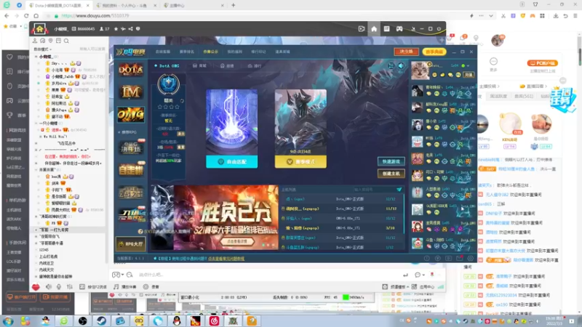Click the home icon in YY top toolbar
Viewport: 582px width, 327px height.
tap(374, 29)
